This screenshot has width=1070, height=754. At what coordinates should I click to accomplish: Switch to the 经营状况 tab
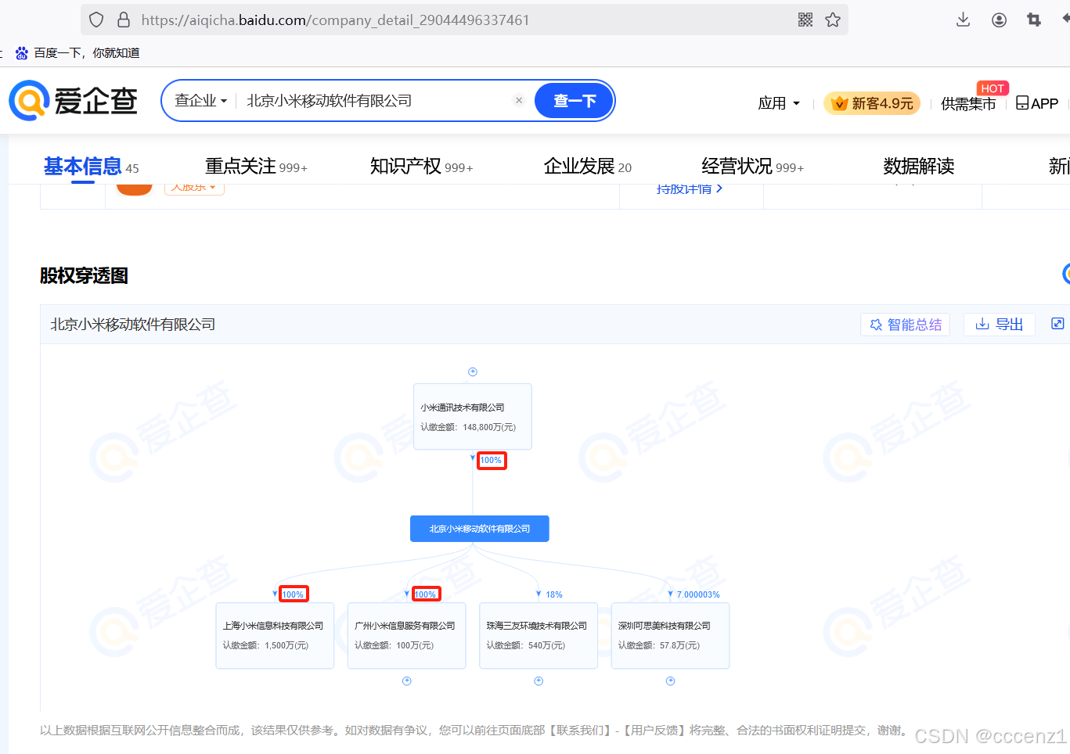pyautogui.click(x=752, y=167)
